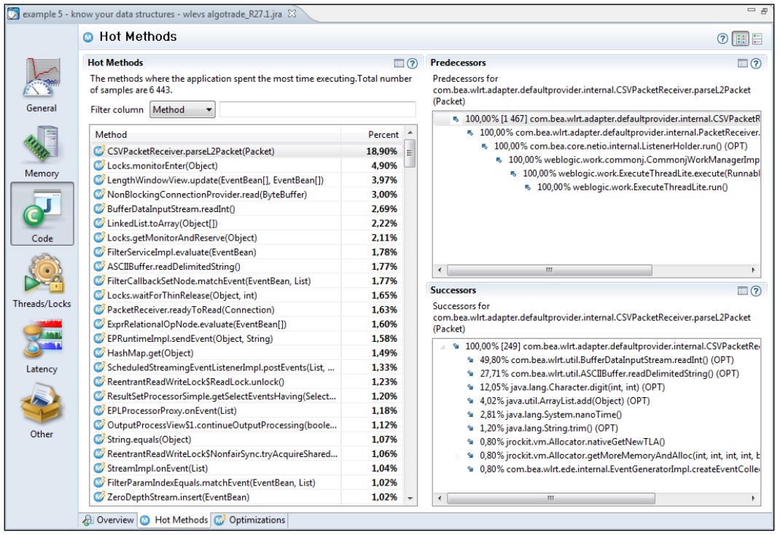Switch to the Overview tab
The width and height of the screenshot is (780, 535).
pyautogui.click(x=109, y=520)
